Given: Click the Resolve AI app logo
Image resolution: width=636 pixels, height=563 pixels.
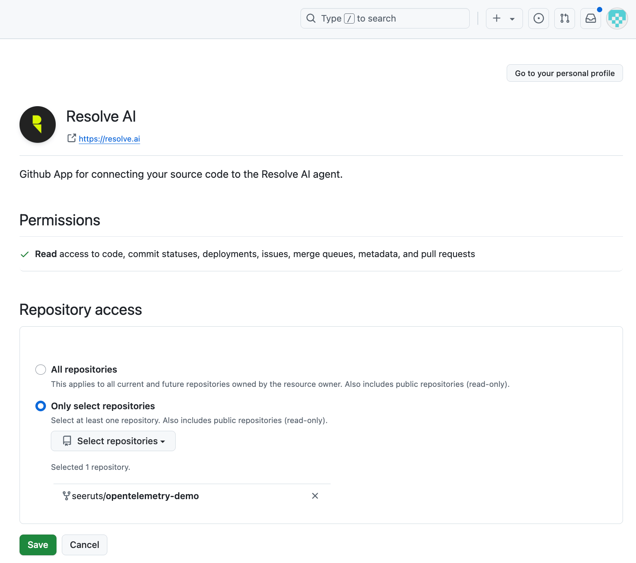Looking at the screenshot, I should [x=37, y=124].
